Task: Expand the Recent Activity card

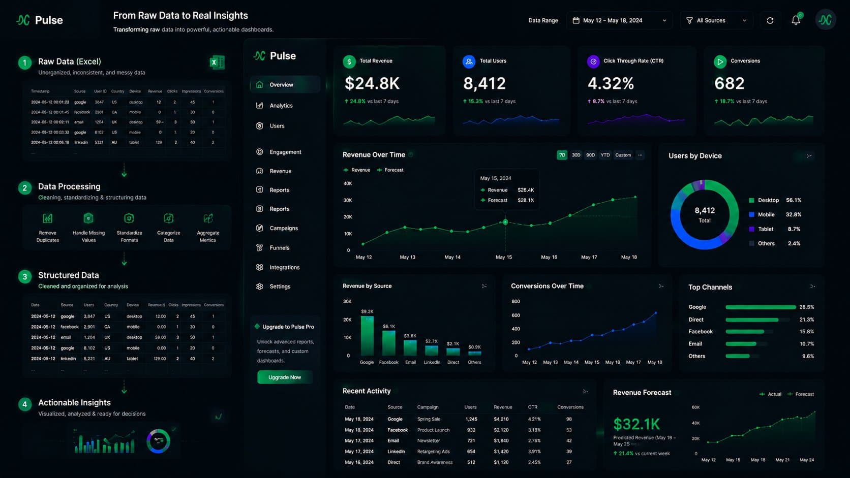Action: (585, 391)
